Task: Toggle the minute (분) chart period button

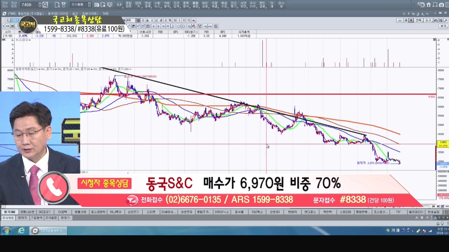Action: [x=161, y=20]
